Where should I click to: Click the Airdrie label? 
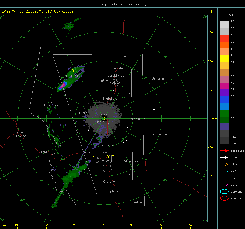107,145
